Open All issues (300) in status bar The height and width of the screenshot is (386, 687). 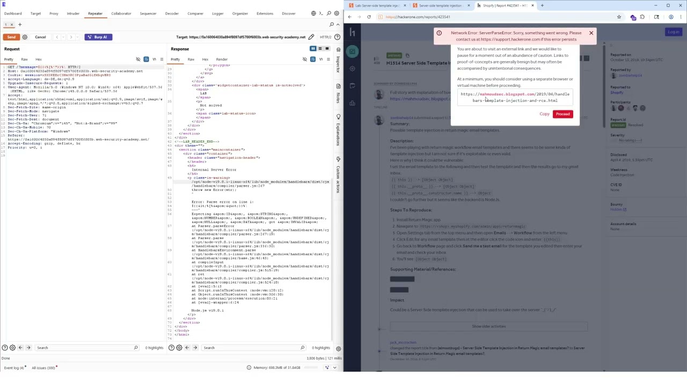click(x=43, y=368)
